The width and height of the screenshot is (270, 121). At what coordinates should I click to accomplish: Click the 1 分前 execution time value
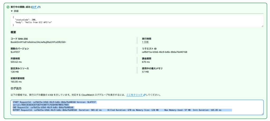[145, 42]
